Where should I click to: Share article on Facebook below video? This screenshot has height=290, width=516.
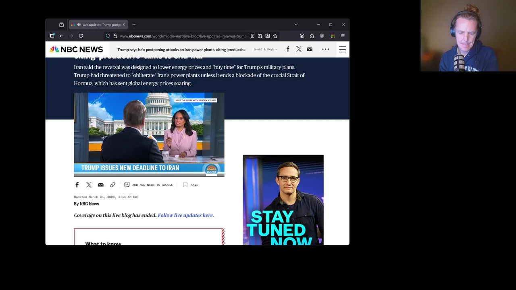[x=77, y=185]
